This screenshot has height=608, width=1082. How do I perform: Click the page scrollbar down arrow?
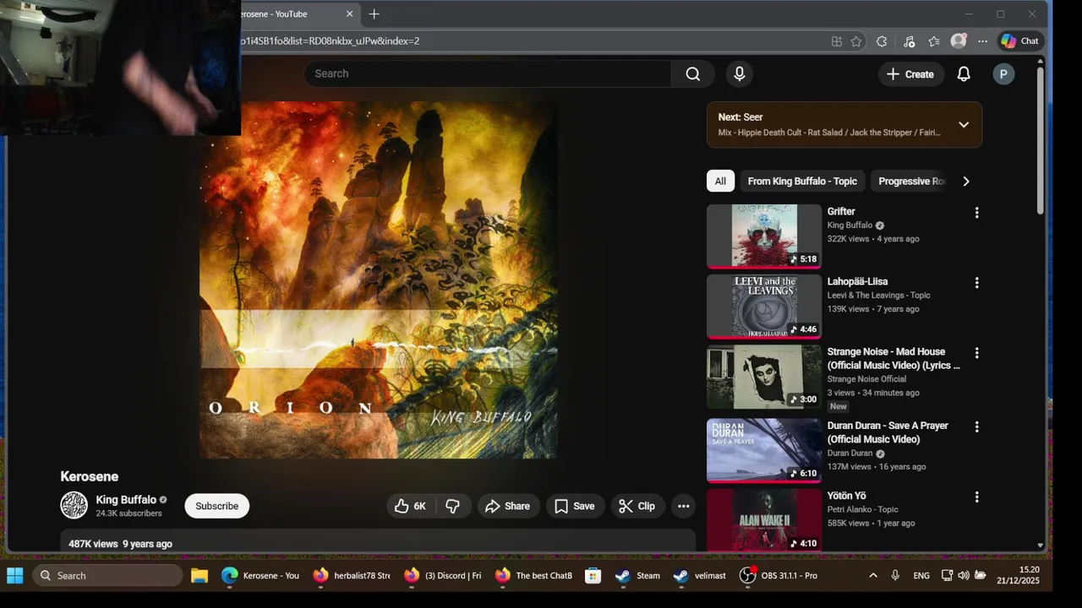coord(1040,546)
